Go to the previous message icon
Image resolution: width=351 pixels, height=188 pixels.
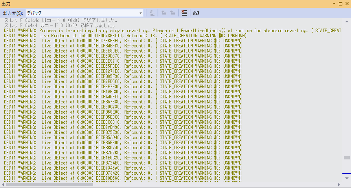(164, 13)
